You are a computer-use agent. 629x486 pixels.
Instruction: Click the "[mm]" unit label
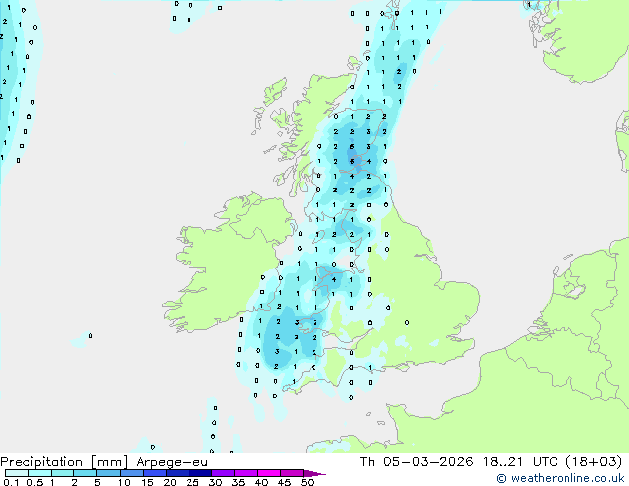pyautogui.click(x=109, y=462)
